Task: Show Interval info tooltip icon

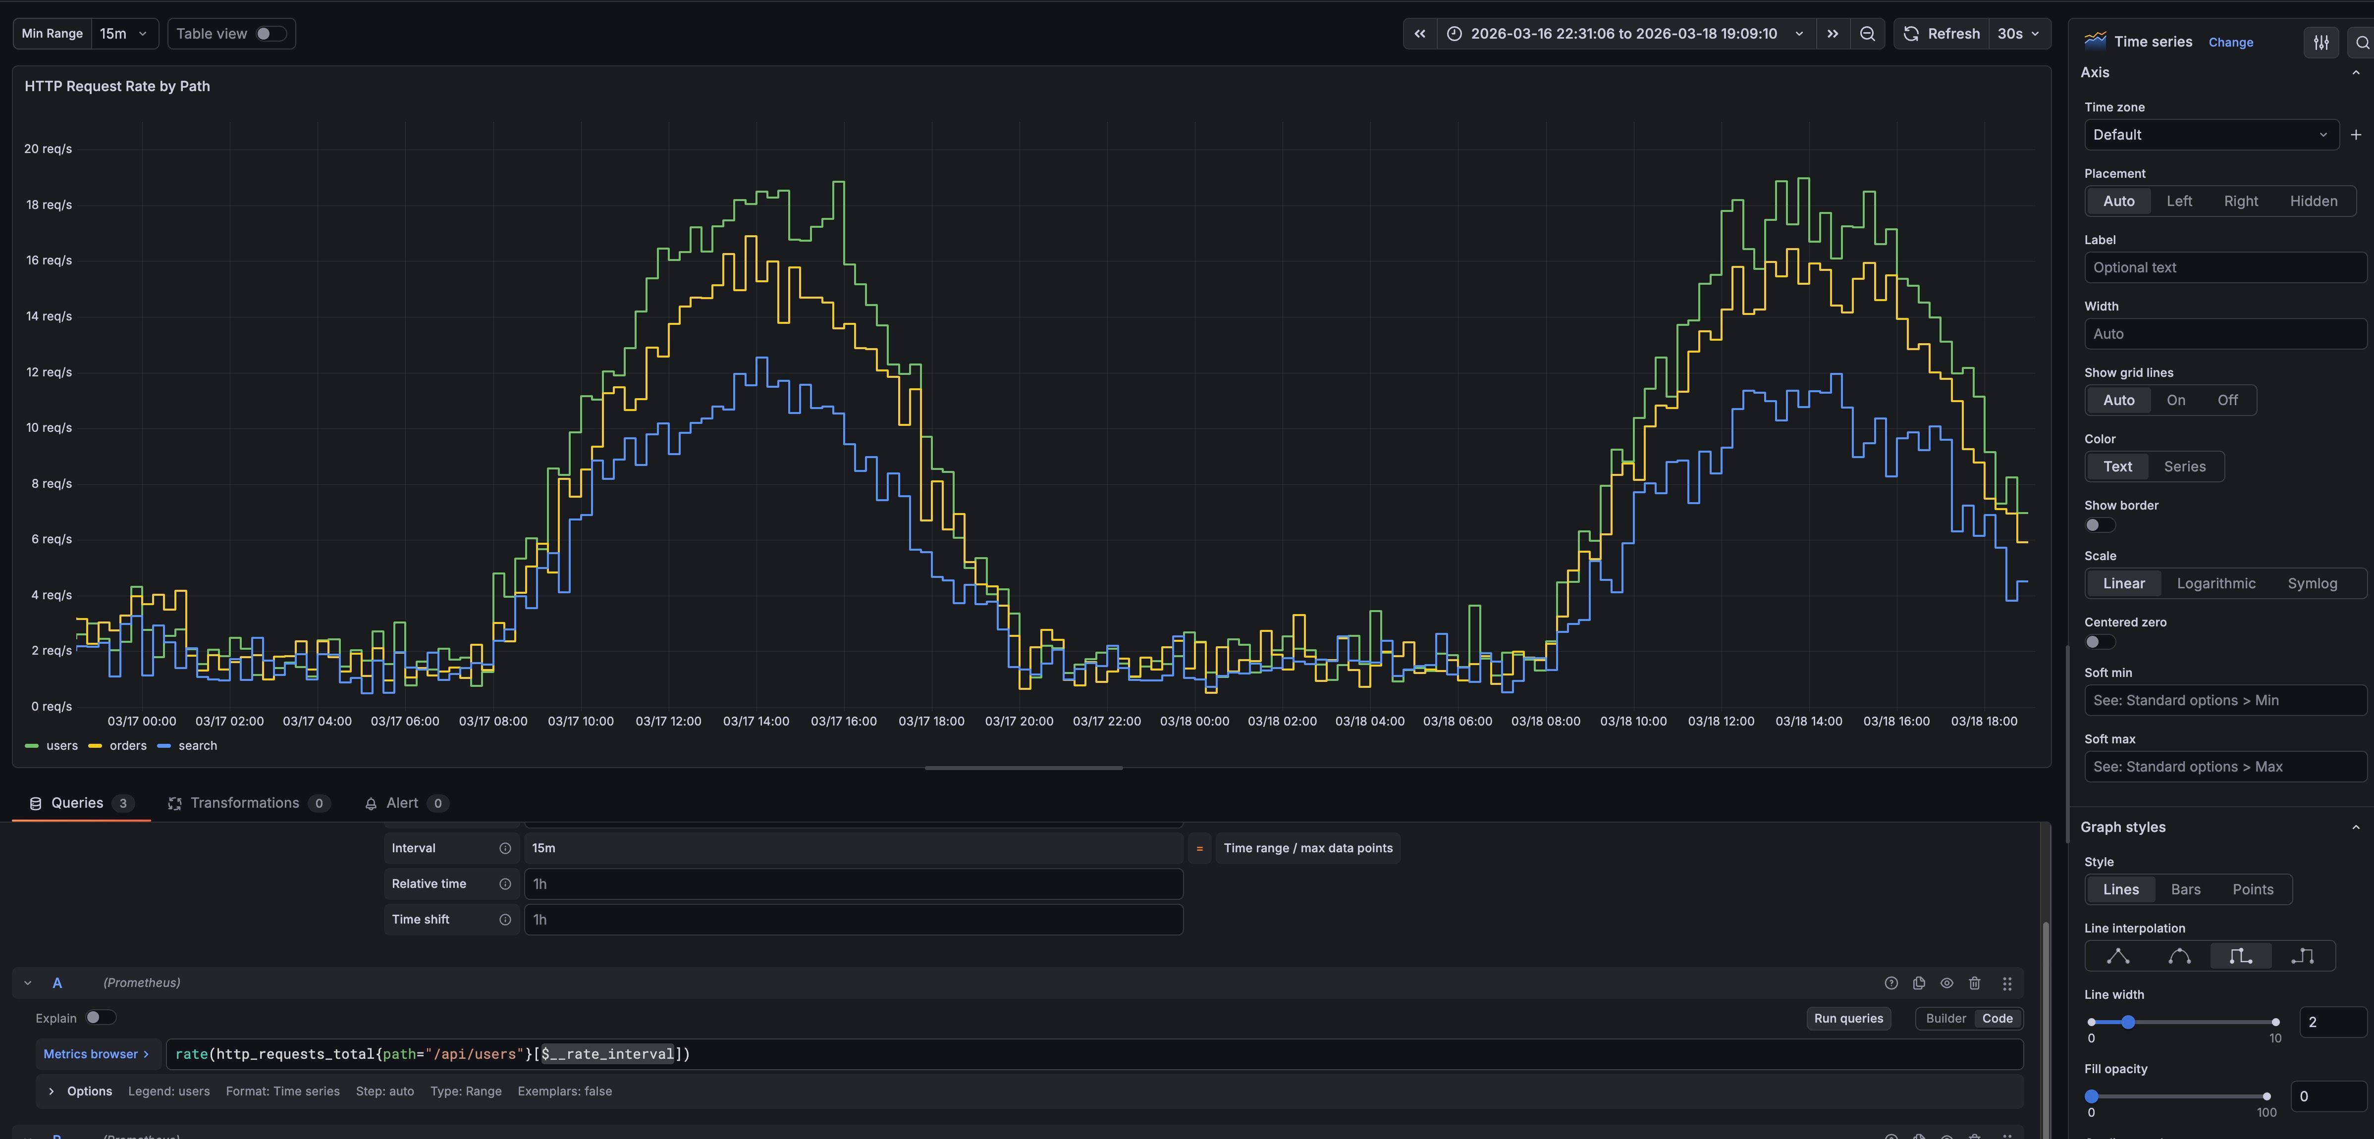Action: pyautogui.click(x=505, y=849)
